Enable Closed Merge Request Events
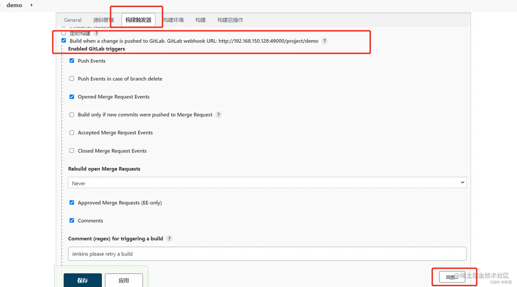The height and width of the screenshot is (287, 517). click(x=72, y=150)
